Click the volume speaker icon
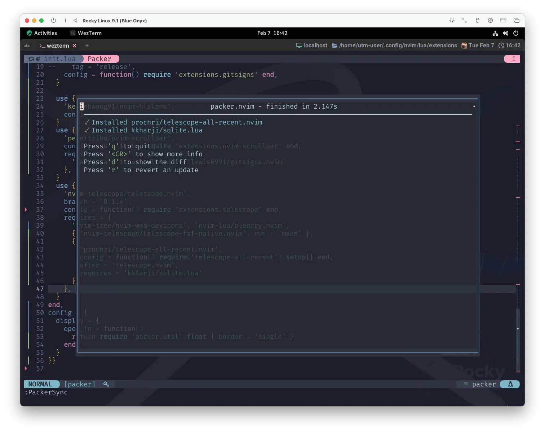Screen dimensions: 545x433 point(506,33)
